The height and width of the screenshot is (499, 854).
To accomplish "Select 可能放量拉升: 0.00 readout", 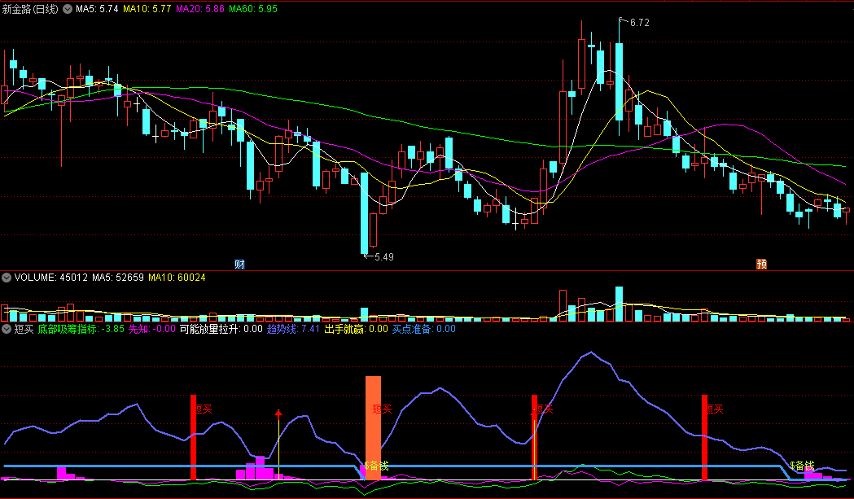I will click(221, 329).
